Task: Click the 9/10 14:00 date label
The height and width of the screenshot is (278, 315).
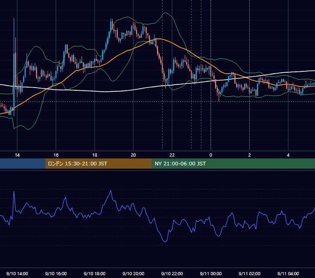Action: click(x=17, y=273)
